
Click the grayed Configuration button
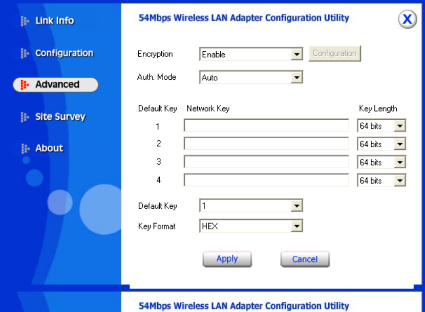334,53
